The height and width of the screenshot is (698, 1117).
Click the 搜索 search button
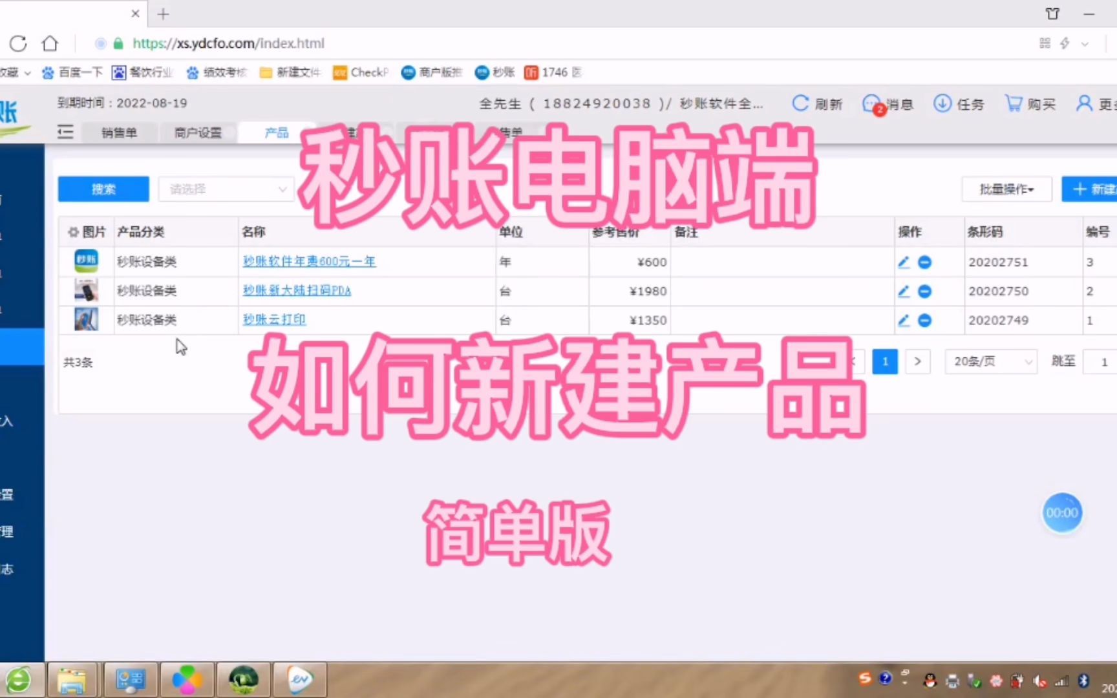coord(103,189)
